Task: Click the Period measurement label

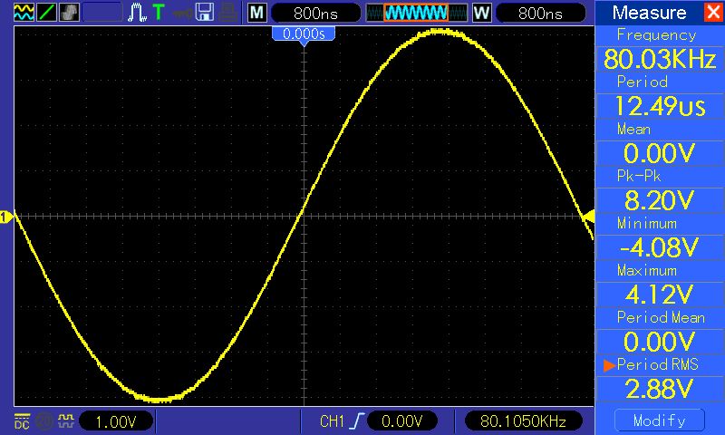Action: pos(643,82)
